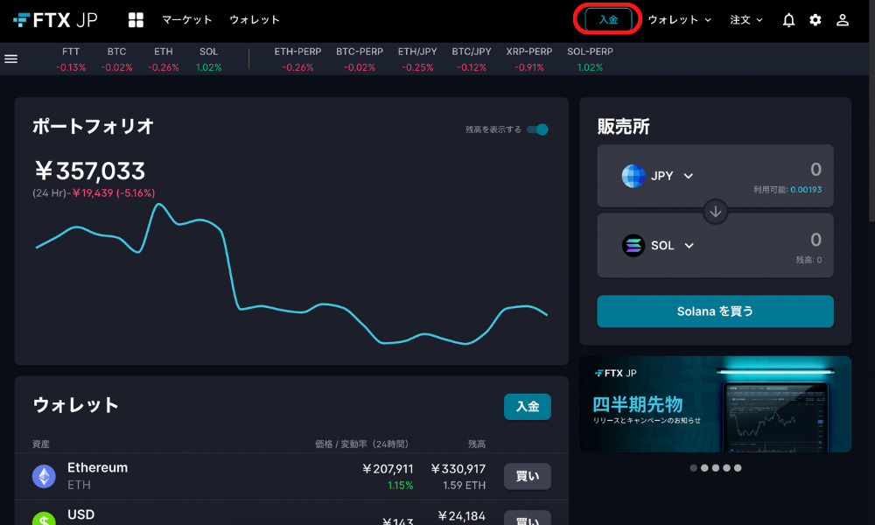
Task: Open the apps grid icon
Action: pos(136,20)
